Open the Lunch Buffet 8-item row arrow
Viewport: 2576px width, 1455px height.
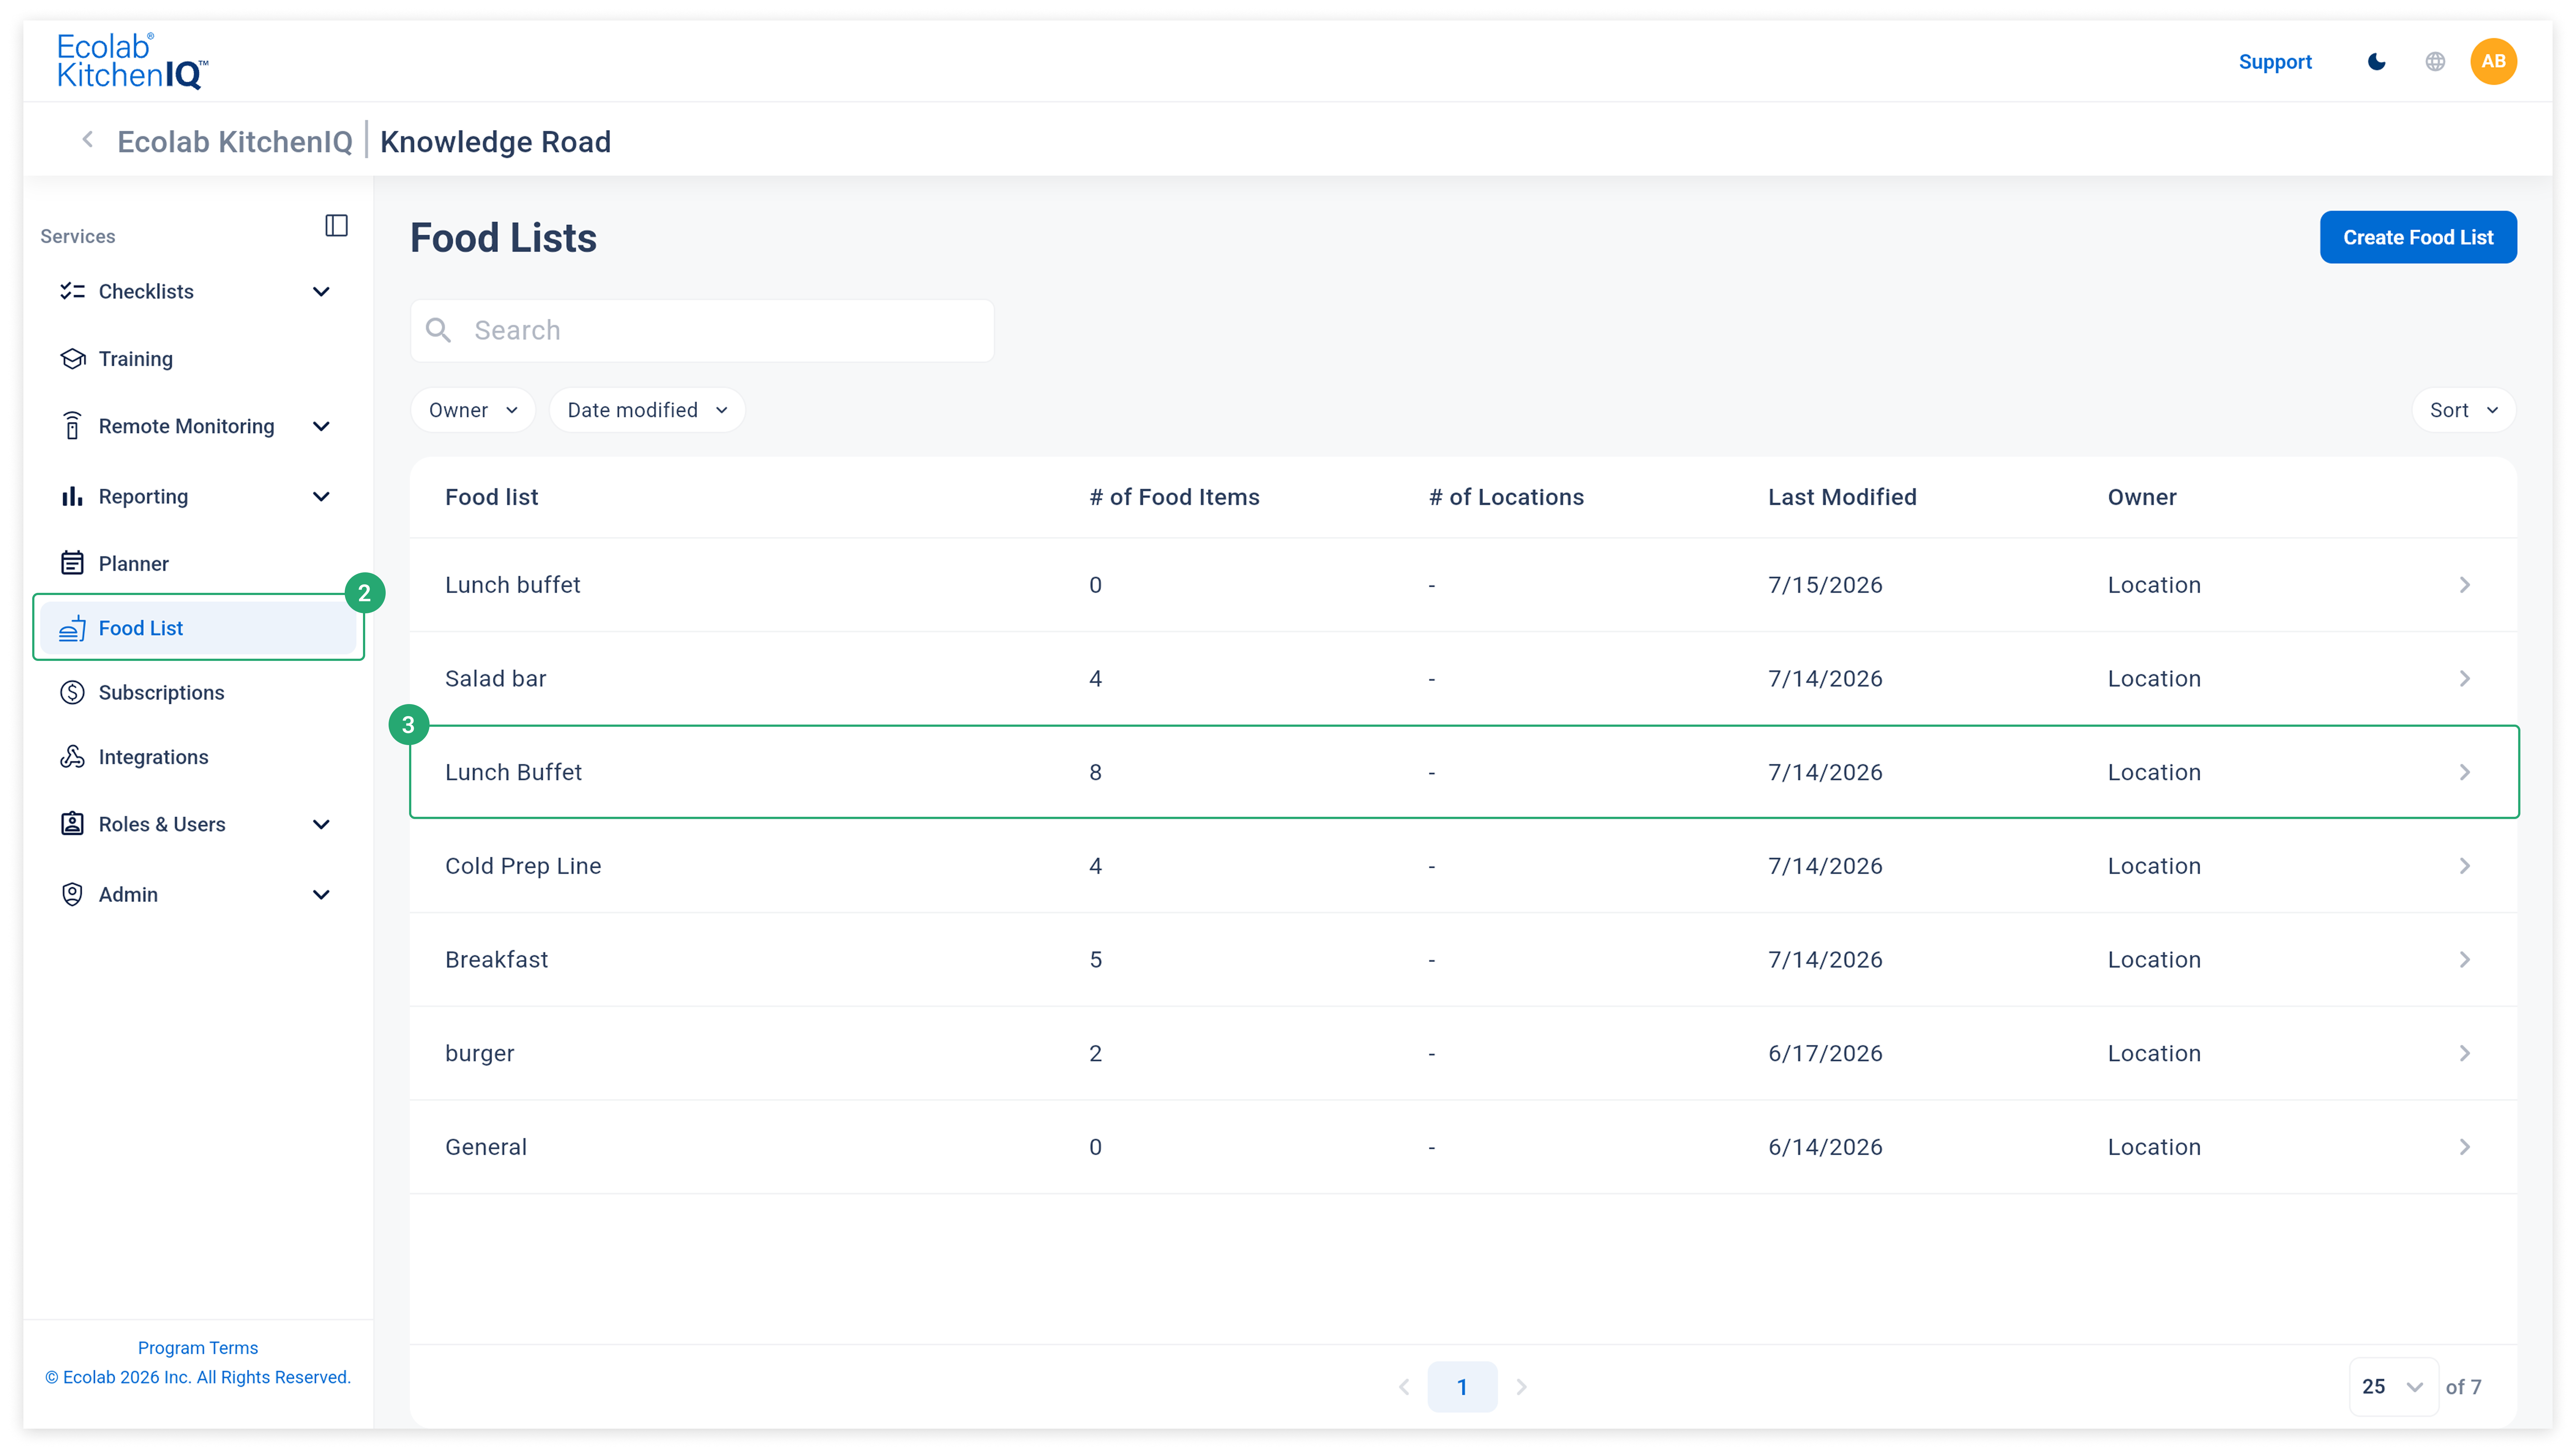(2465, 772)
